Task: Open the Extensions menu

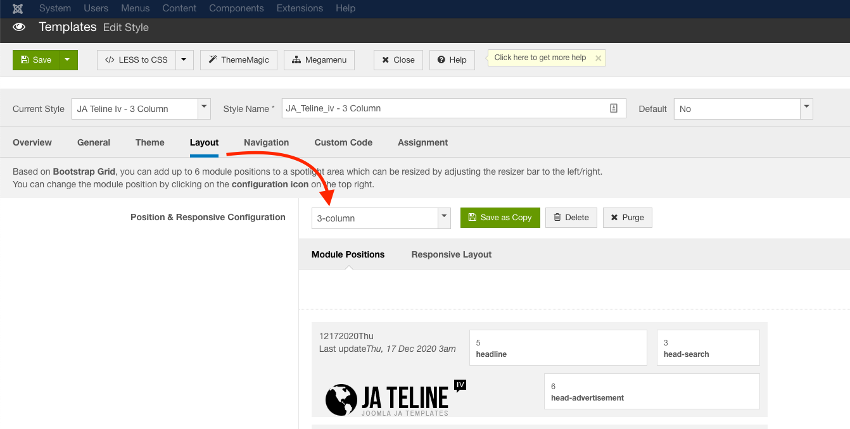Action: point(300,8)
